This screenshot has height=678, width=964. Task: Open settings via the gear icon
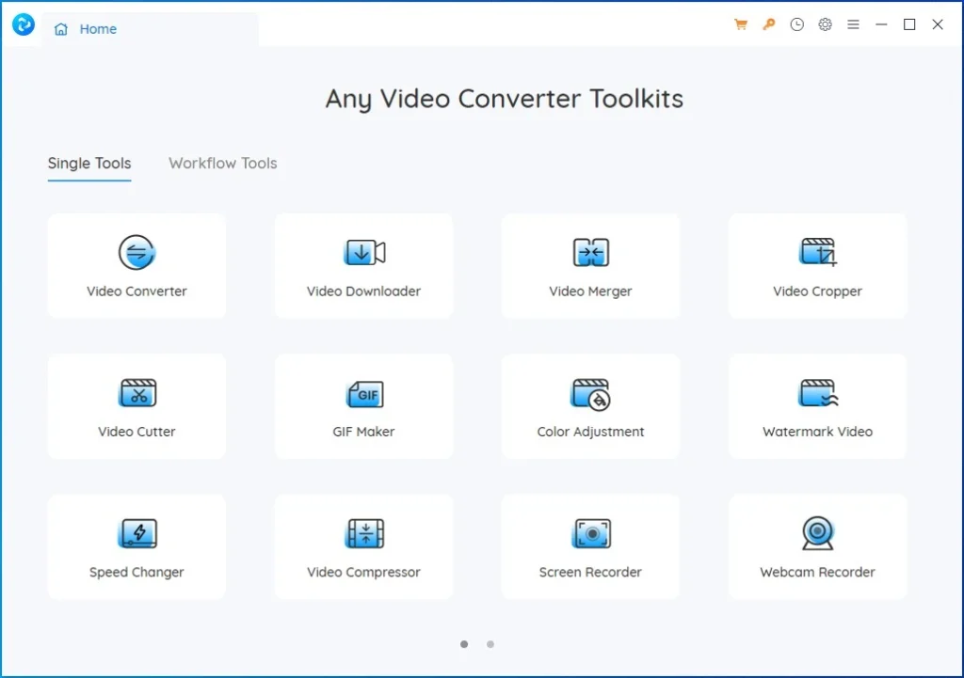(825, 24)
